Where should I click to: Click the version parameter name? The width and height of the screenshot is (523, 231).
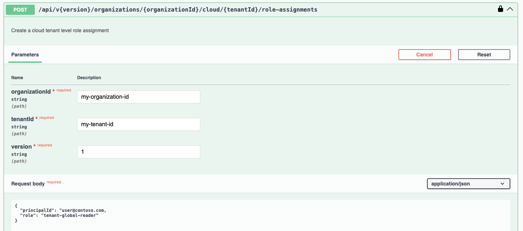pyautogui.click(x=21, y=147)
